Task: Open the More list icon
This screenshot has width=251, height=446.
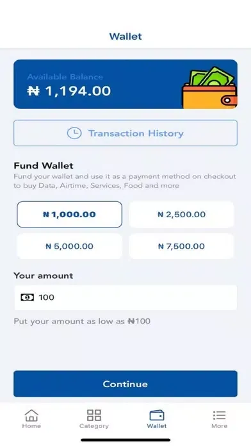Action: tap(219, 415)
